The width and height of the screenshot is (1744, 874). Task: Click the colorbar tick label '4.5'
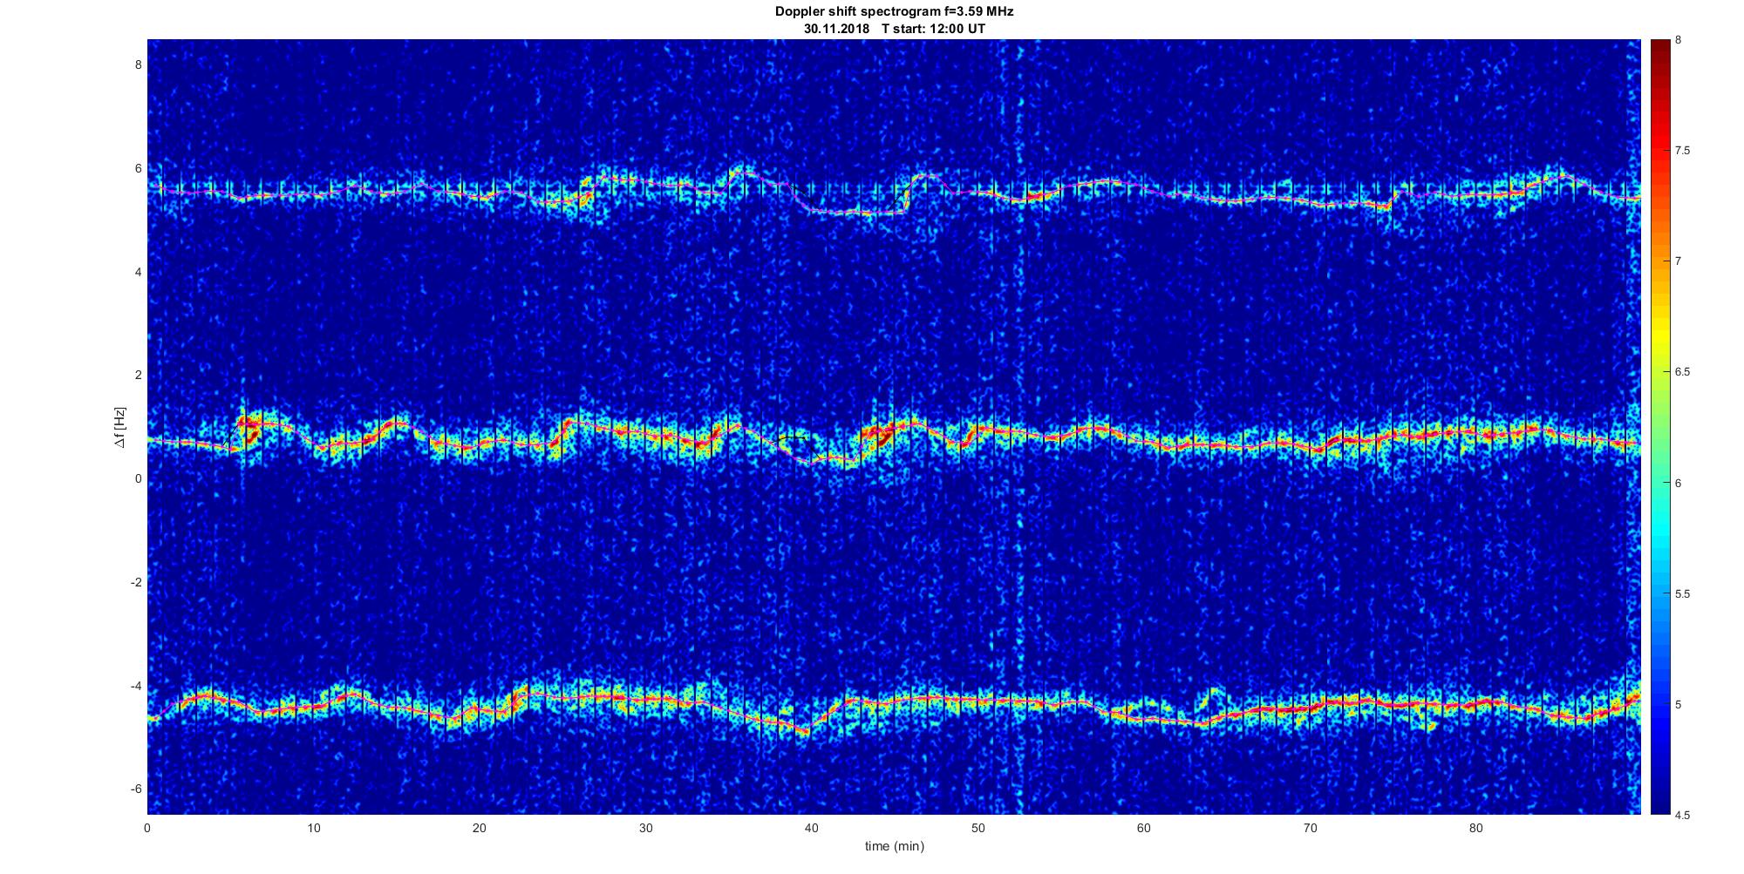1683,815
